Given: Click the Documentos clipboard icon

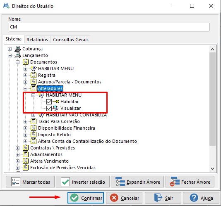Looking at the screenshot, I should tap(26, 62).
